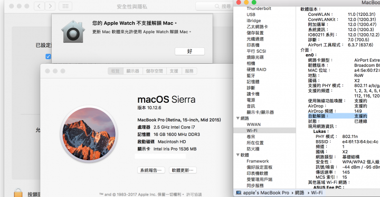
Task: Select Framework under 軟體
Action: (258, 161)
